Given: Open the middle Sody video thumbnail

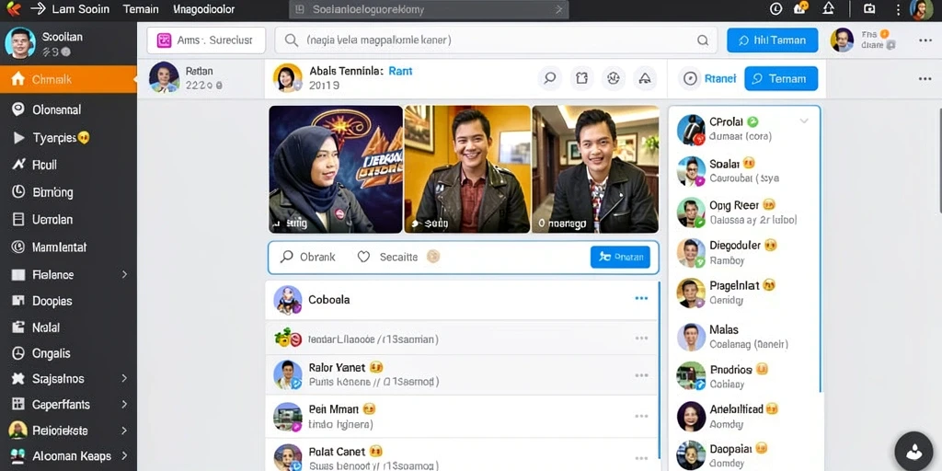Looking at the screenshot, I should pos(467,169).
